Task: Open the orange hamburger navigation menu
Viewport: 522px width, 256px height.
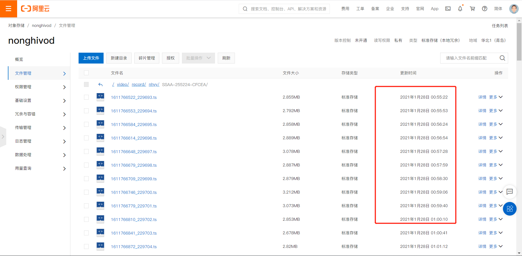Action: 8,9
